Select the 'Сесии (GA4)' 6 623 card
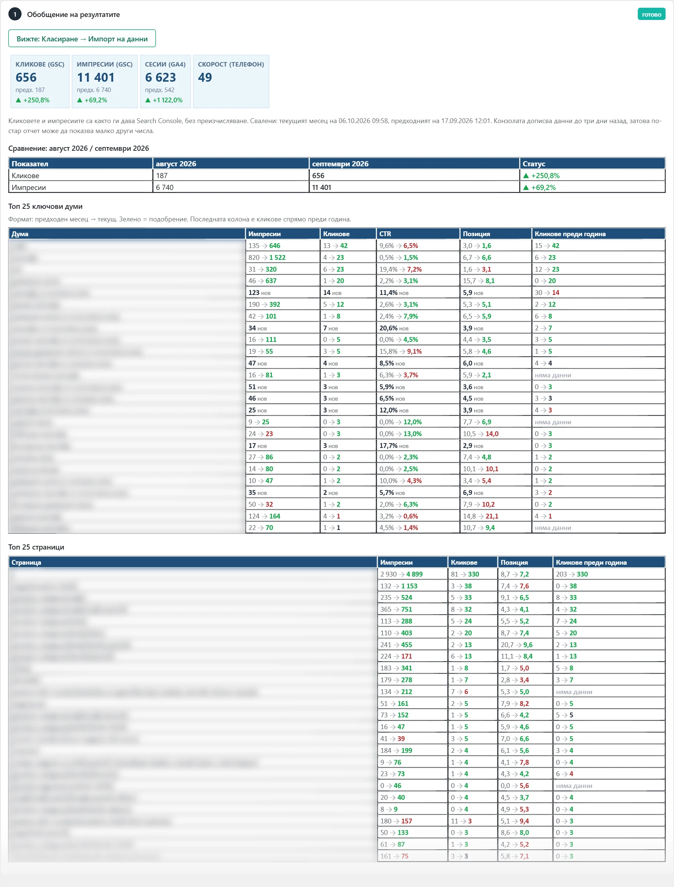 coord(165,81)
